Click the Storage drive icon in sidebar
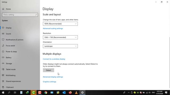This screenshot has width=170, height=95. pyautogui.click(x=3, y=63)
